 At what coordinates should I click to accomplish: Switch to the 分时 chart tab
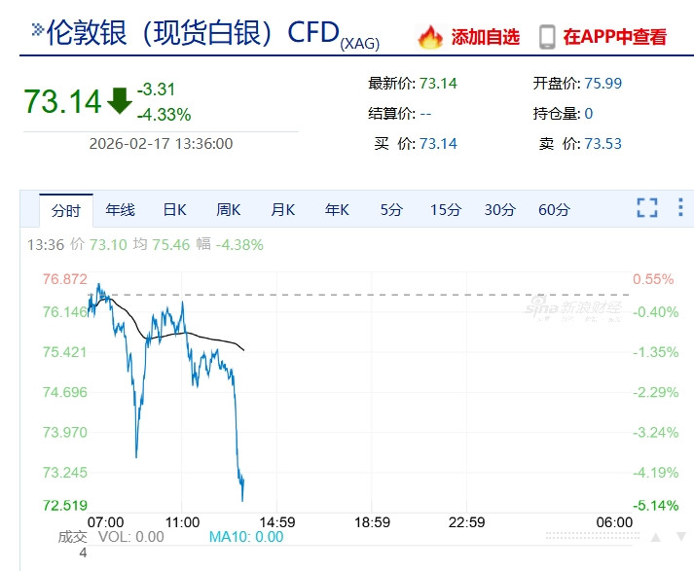coord(66,210)
